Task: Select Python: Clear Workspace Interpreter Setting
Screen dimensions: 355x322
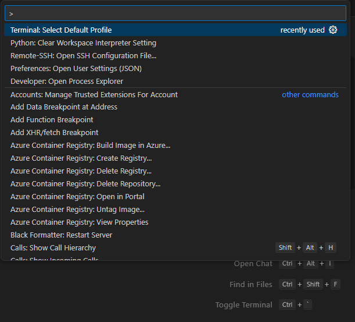Action: [x=175, y=43]
